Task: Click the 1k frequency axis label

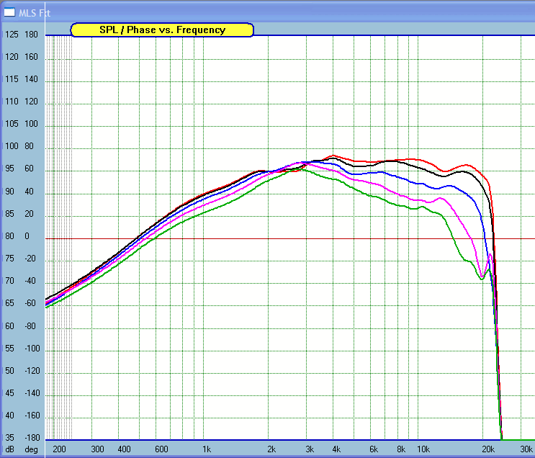Action: [x=207, y=449]
